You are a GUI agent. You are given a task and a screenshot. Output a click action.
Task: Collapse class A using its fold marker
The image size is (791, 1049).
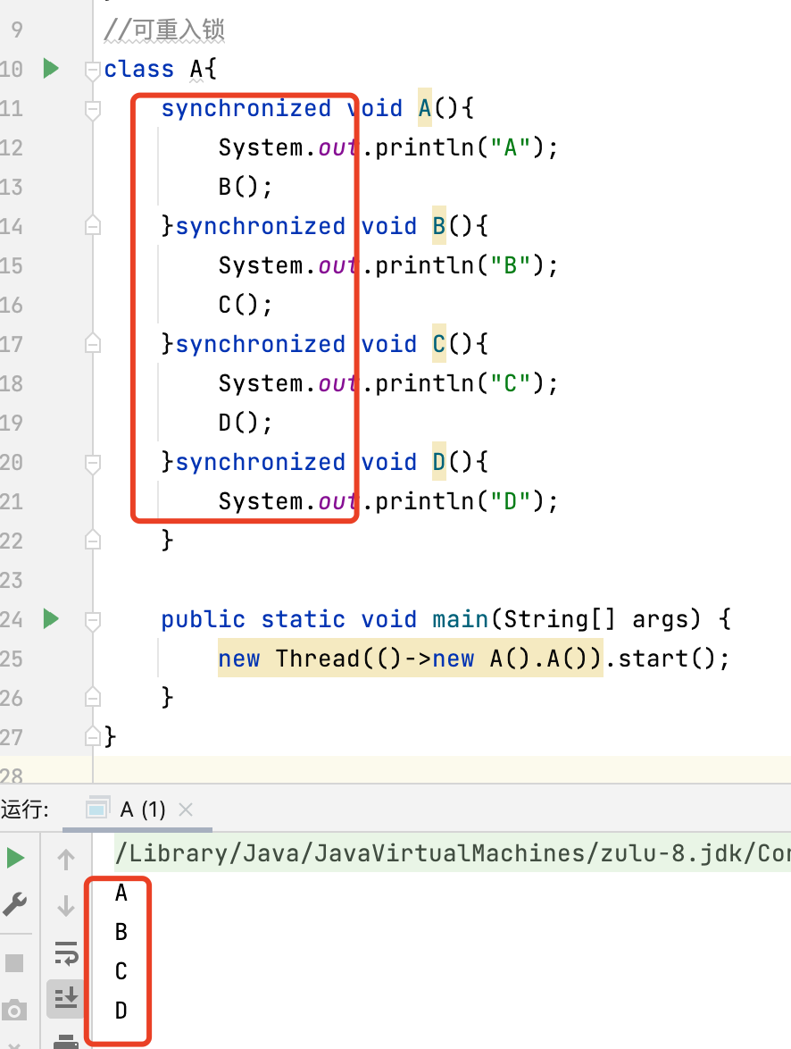pyautogui.click(x=92, y=70)
